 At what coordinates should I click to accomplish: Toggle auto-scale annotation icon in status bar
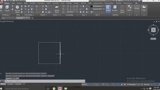(122, 84)
